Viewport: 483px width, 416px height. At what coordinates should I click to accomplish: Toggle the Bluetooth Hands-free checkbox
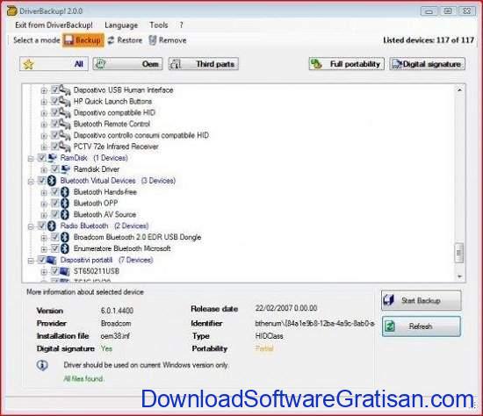(x=54, y=191)
